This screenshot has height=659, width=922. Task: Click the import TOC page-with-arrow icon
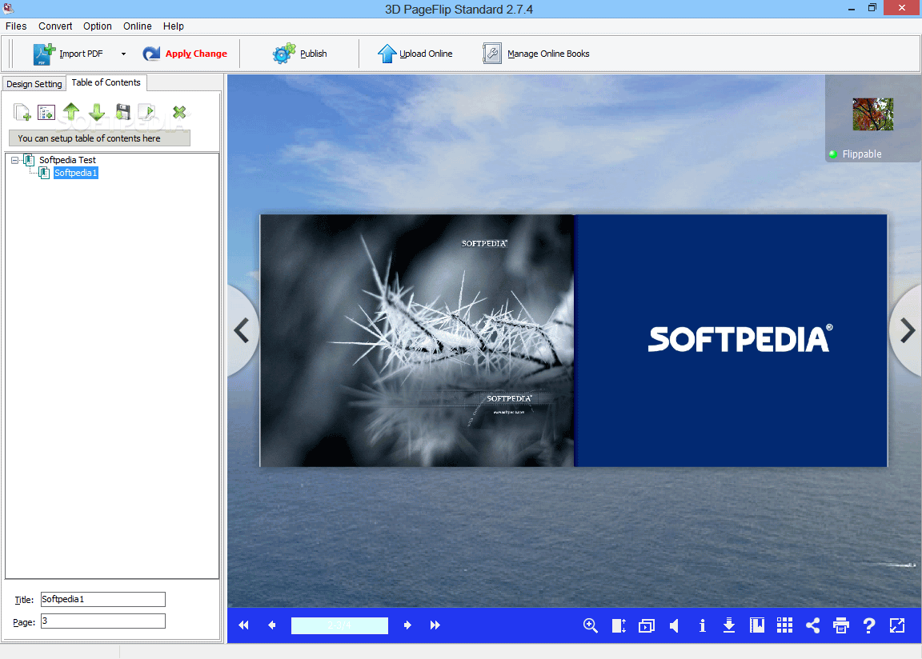pyautogui.click(x=147, y=112)
